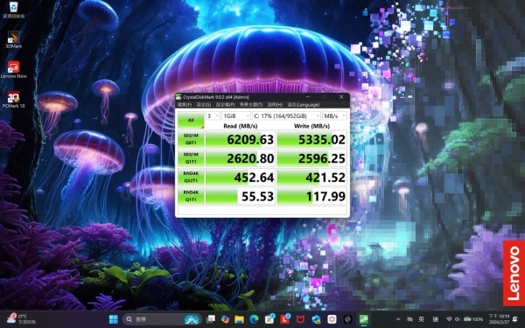Image resolution: width=525 pixels, height=328 pixels.
Task: Open the Windows Start menu
Action: [114, 319]
